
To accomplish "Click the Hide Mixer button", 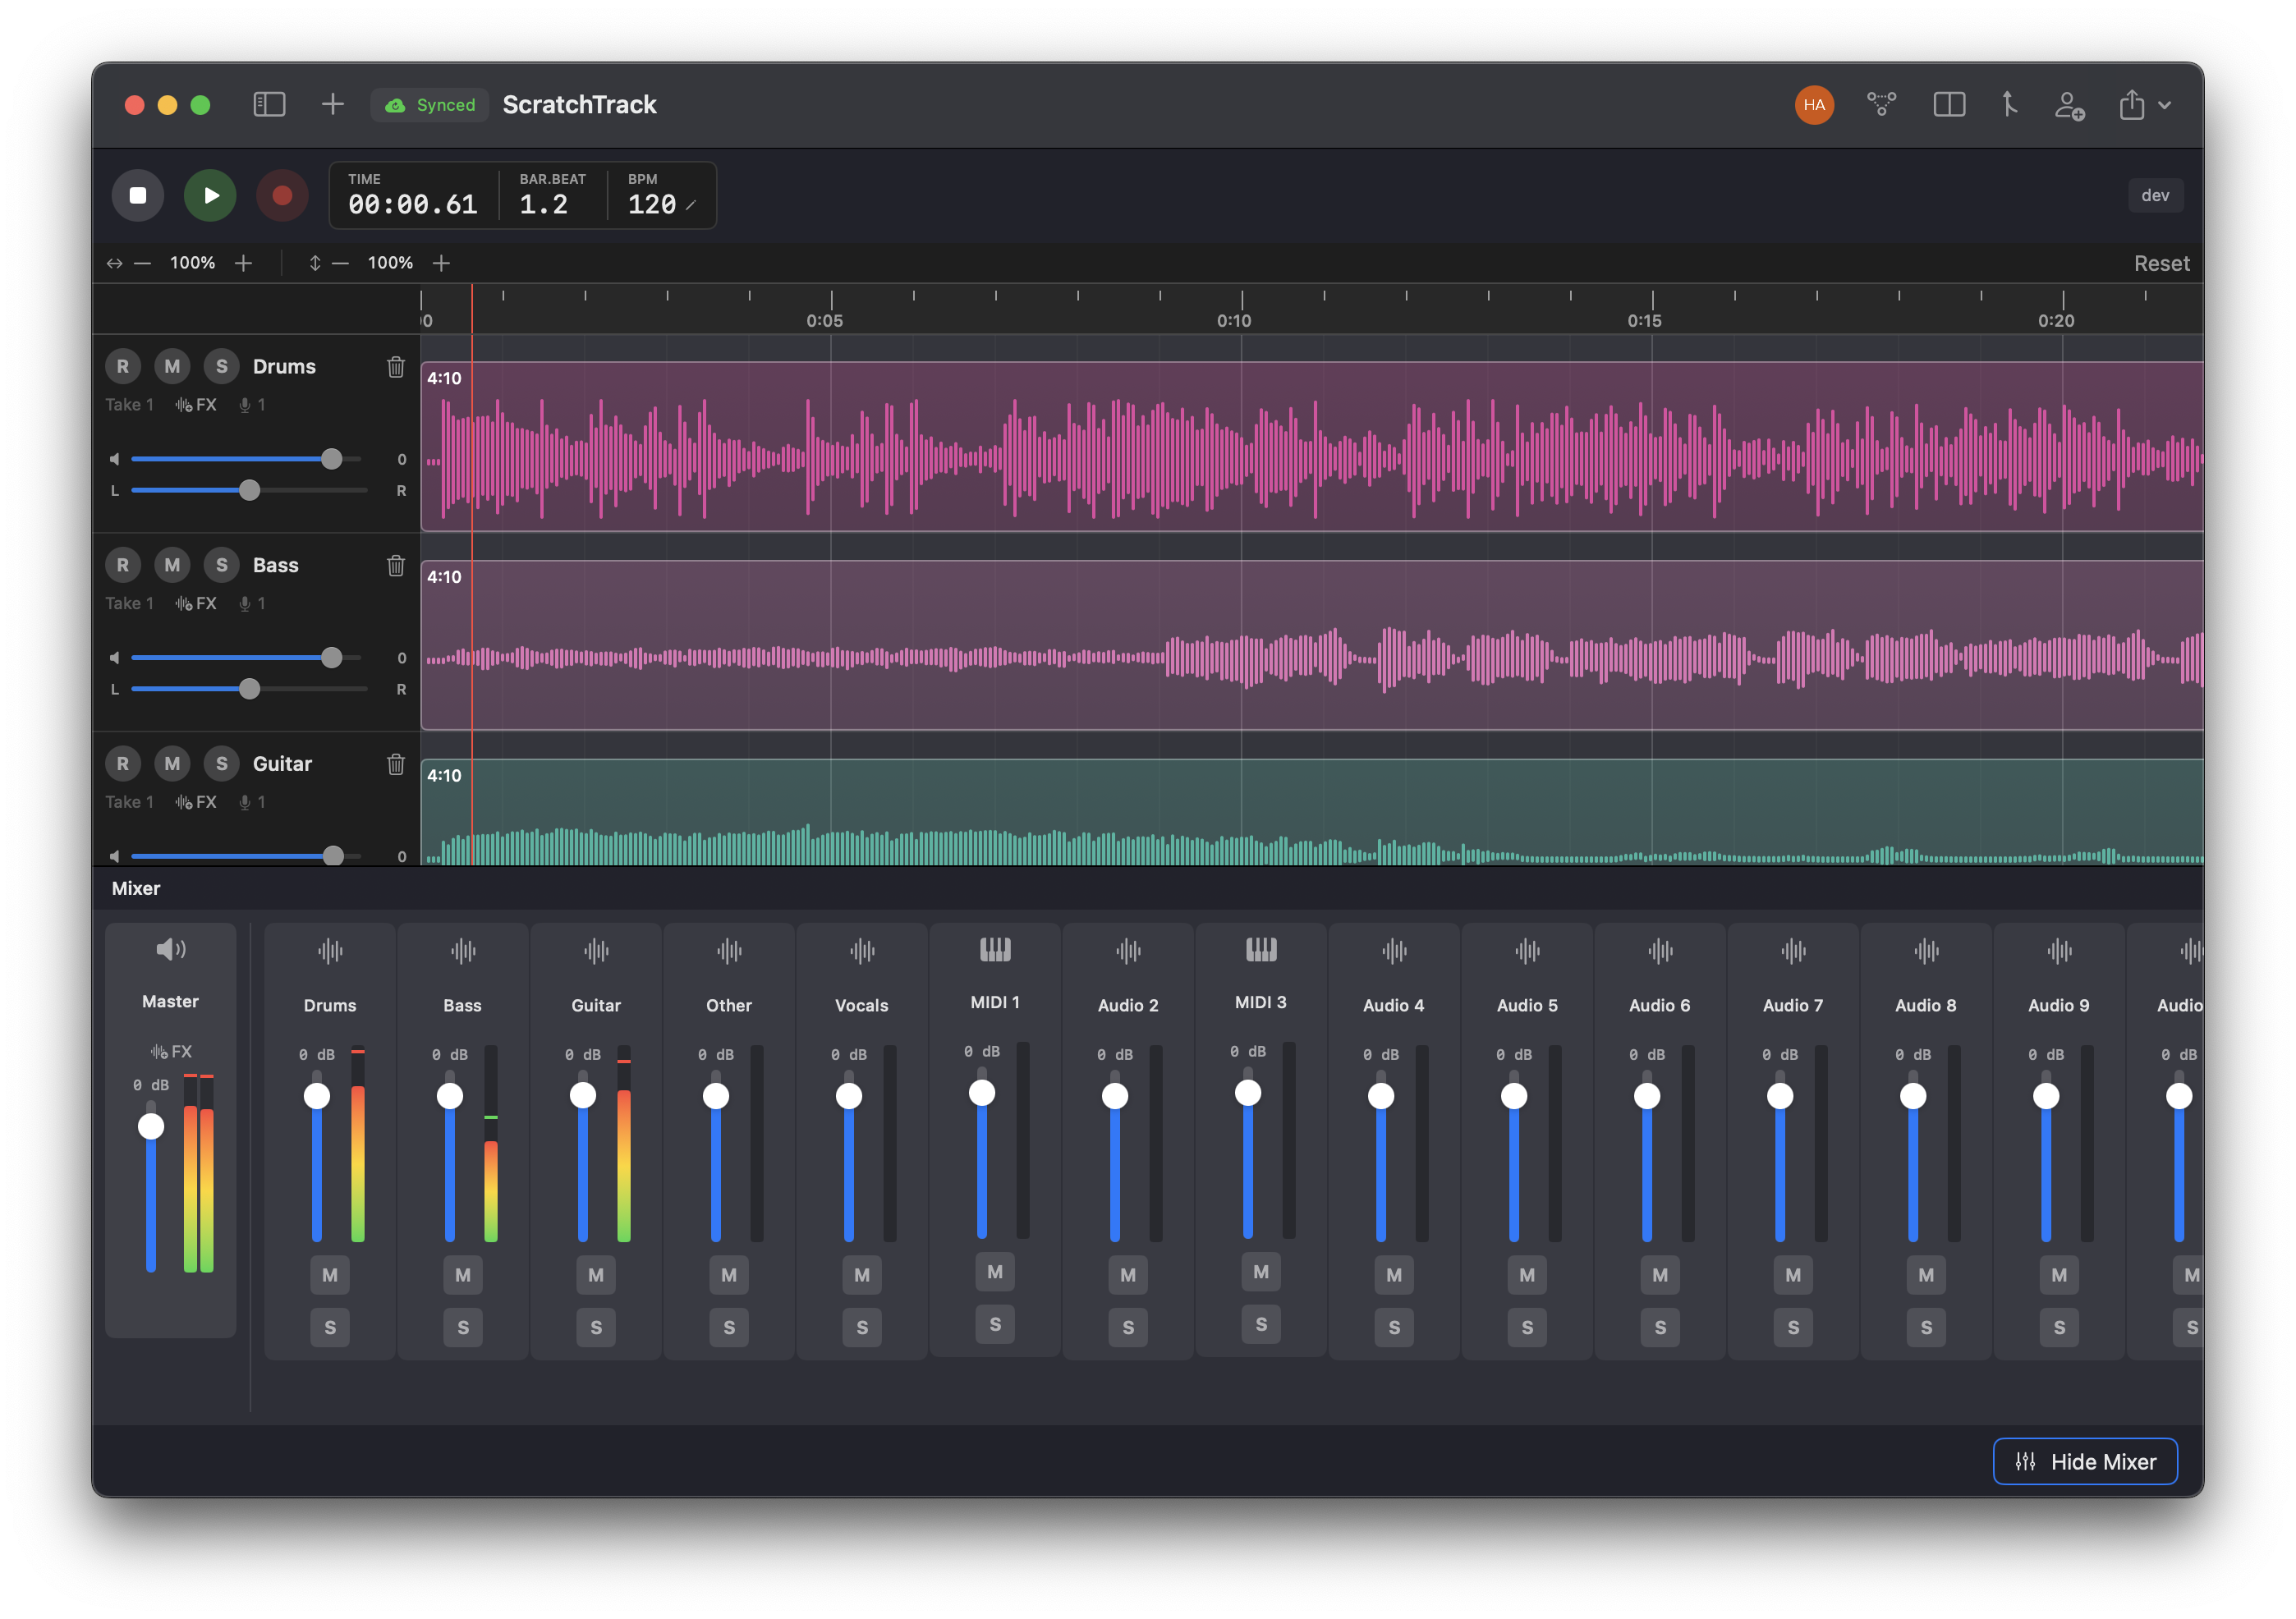I will coord(2085,1462).
